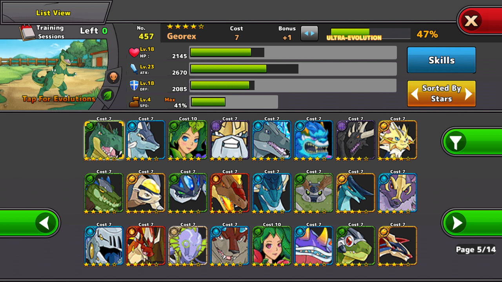The image size is (502, 282).
Task: Tap the green leaf element icon
Action: (x=107, y=95)
